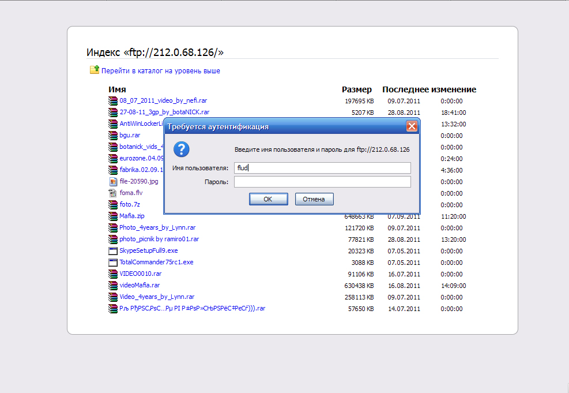Click inside the Имя пользователя input field
The height and width of the screenshot is (393, 569).
point(322,167)
